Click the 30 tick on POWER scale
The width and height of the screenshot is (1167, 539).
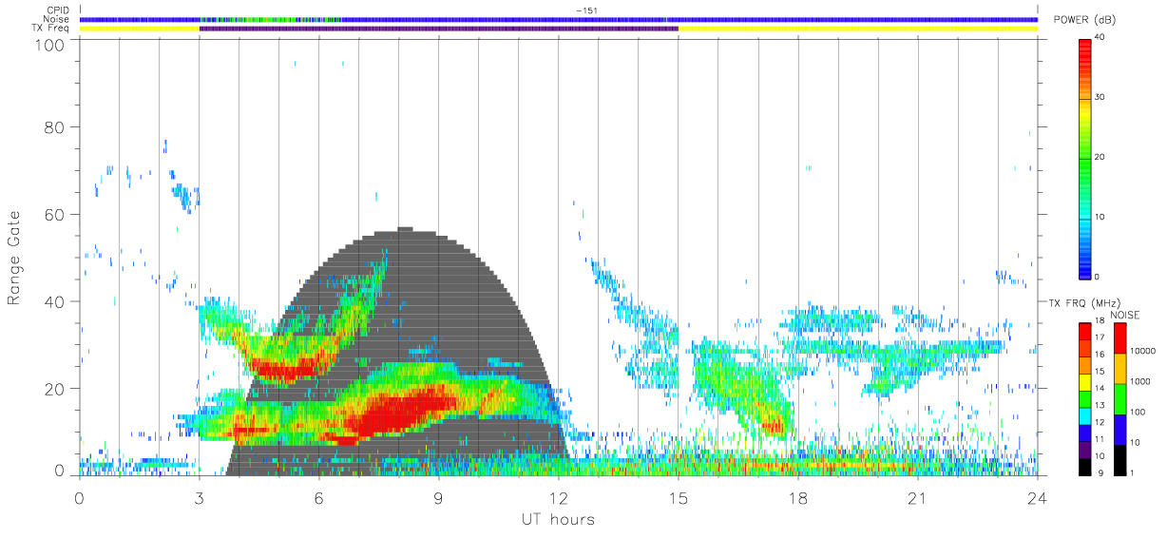pos(1098,98)
